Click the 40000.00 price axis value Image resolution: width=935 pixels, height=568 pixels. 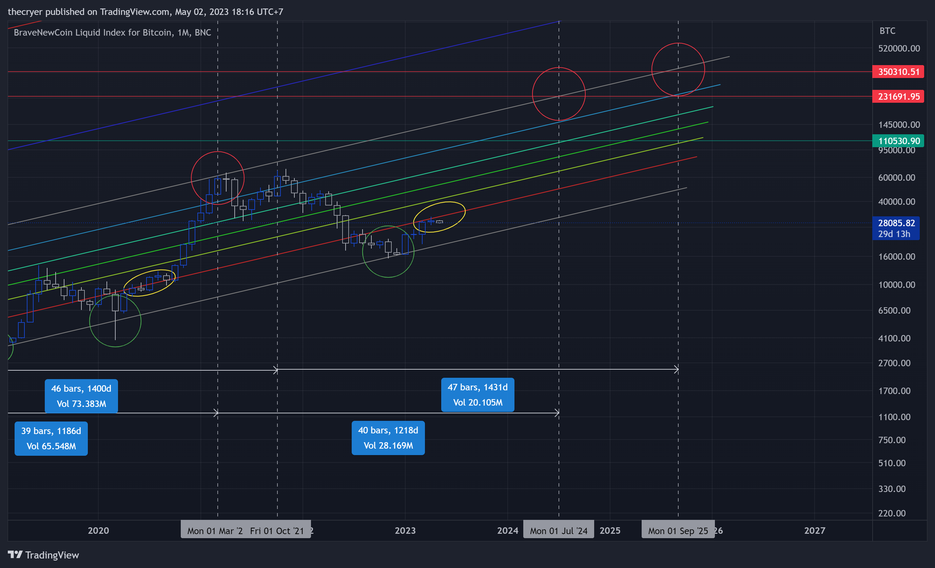tap(897, 201)
